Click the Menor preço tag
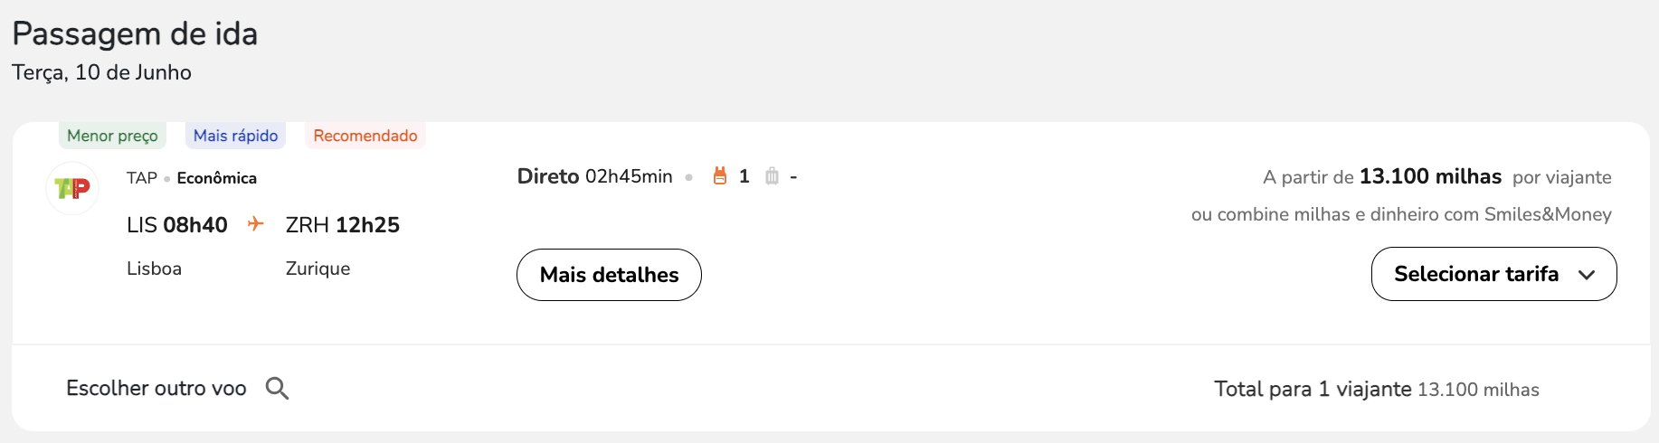Viewport: 1659px width, 443px height. 112,136
